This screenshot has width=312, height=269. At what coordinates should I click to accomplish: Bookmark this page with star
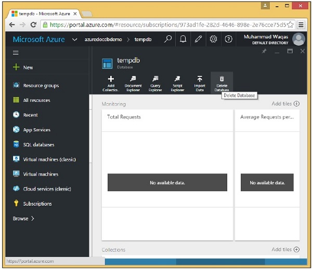pos(290,24)
